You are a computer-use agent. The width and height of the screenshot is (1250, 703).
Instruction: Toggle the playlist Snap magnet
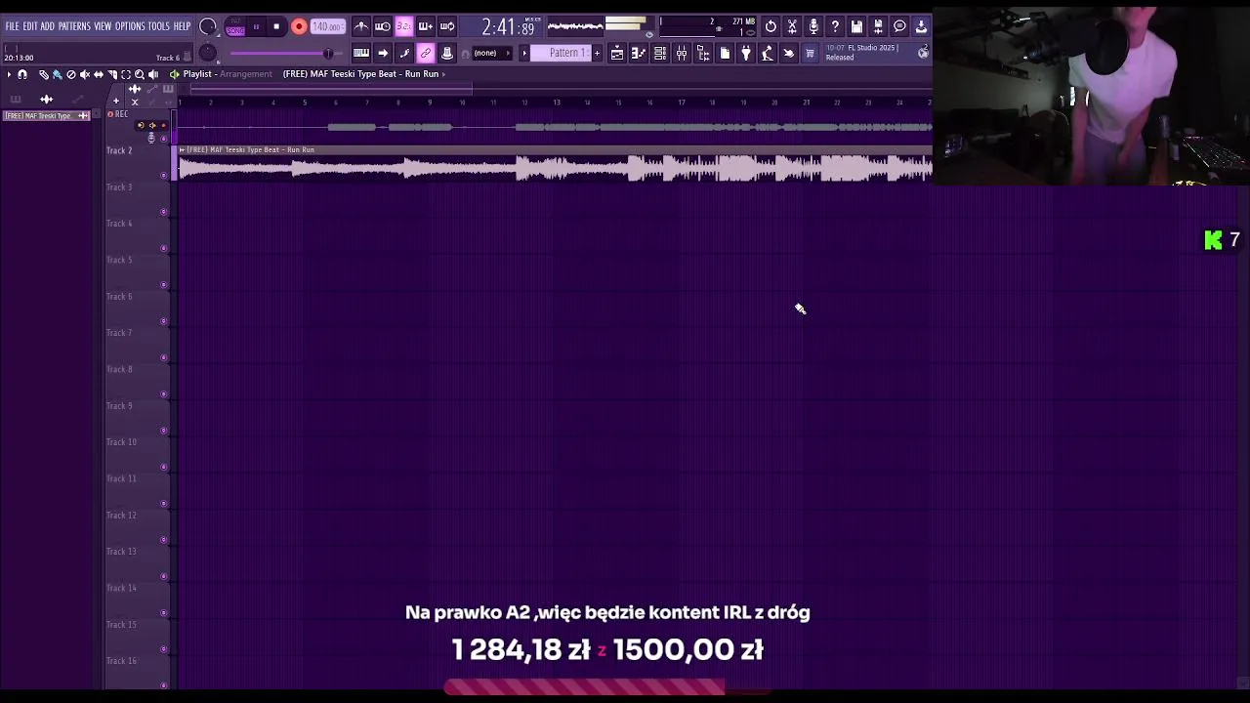(x=22, y=74)
